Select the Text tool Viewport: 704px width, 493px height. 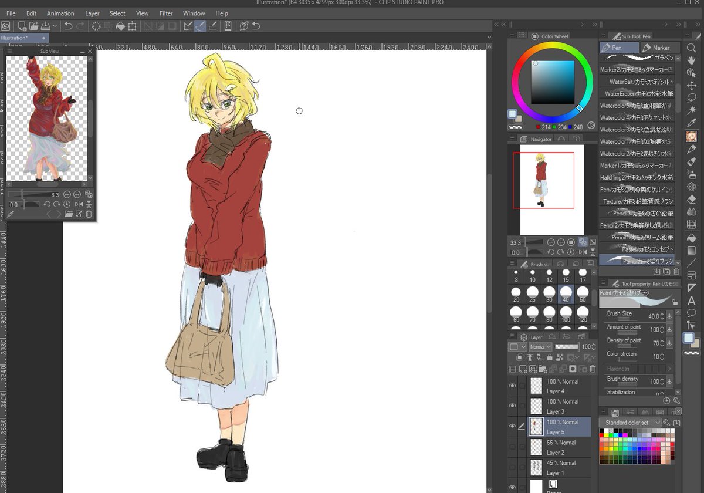click(x=692, y=300)
